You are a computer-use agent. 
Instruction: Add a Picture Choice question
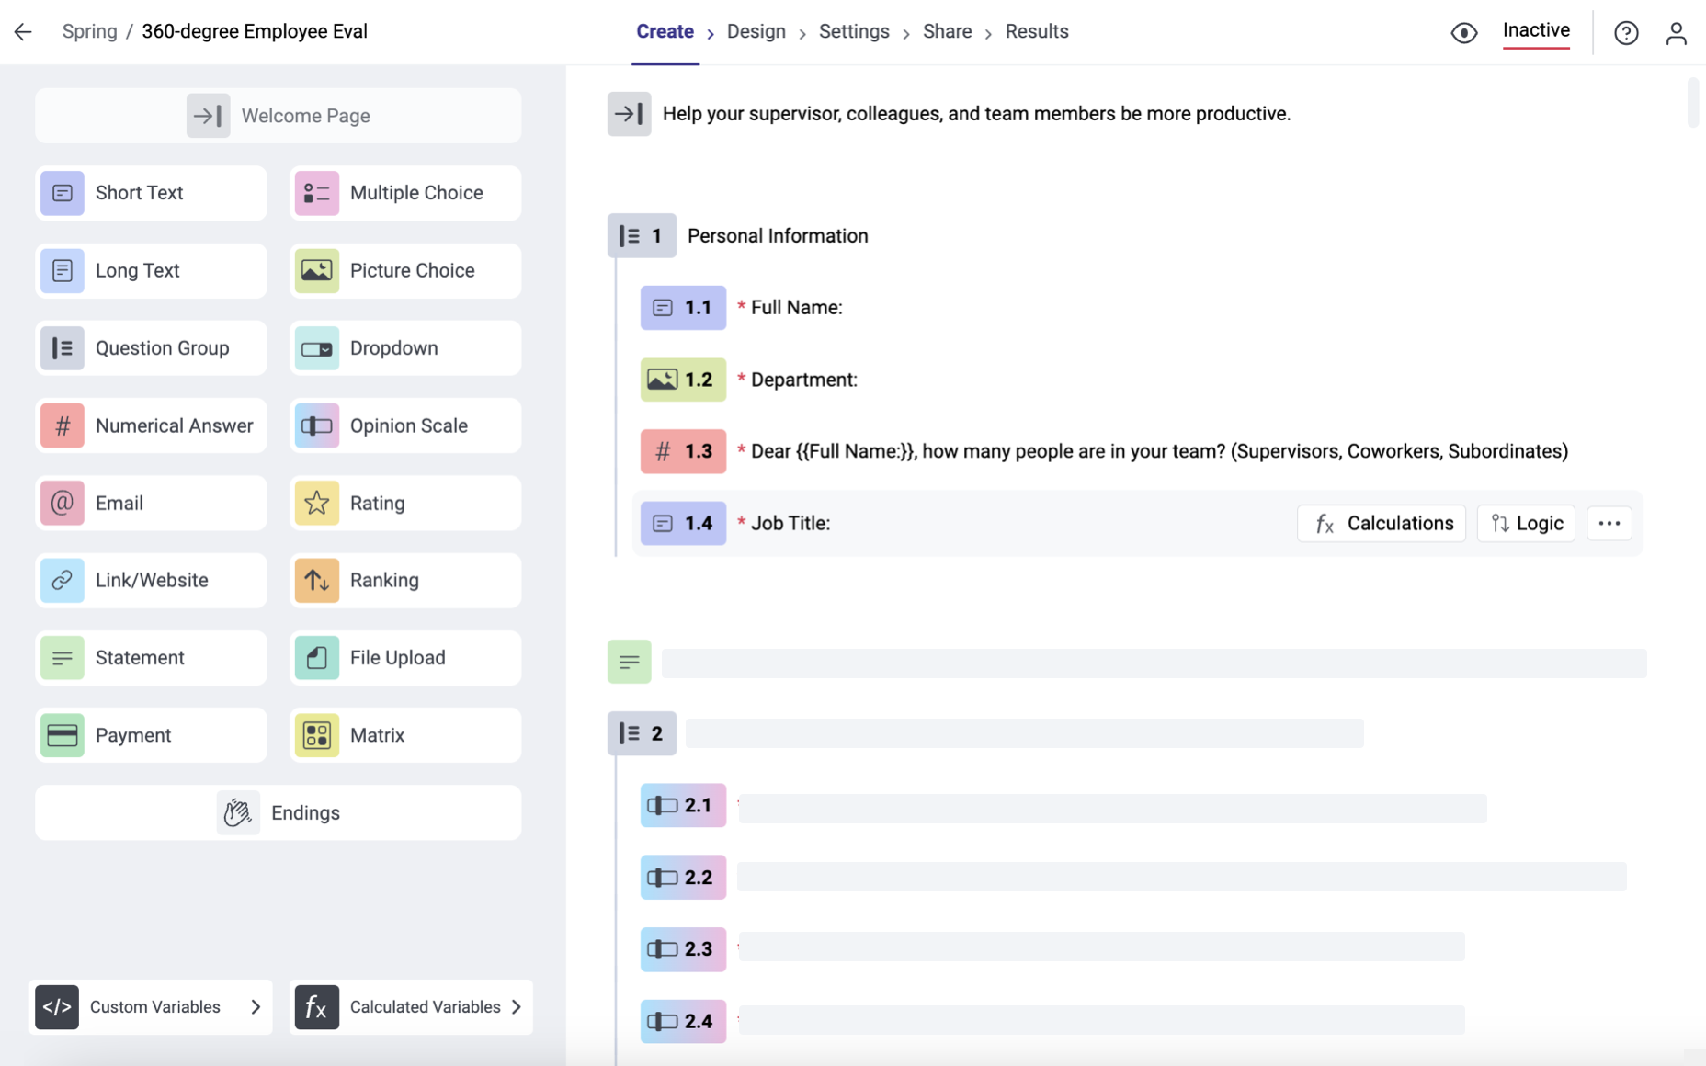click(404, 270)
